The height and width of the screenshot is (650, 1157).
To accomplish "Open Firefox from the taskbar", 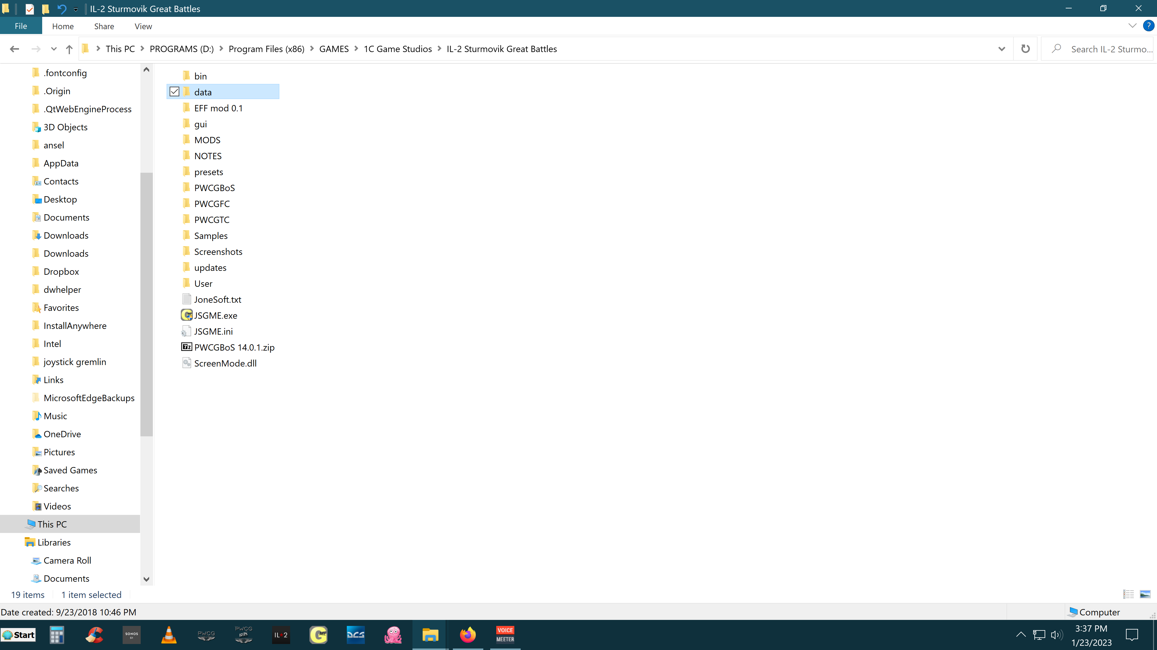I will (468, 635).
